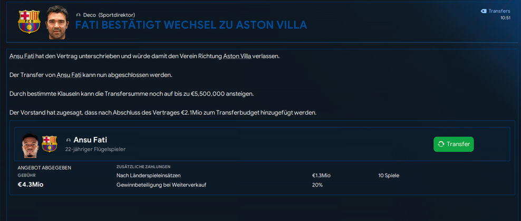
Task: Select the Transfers category label
Action: [499, 11]
